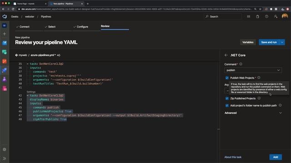Expand sidebar with double chevron icon
This screenshot has height=163, width=291.
[5, 158]
